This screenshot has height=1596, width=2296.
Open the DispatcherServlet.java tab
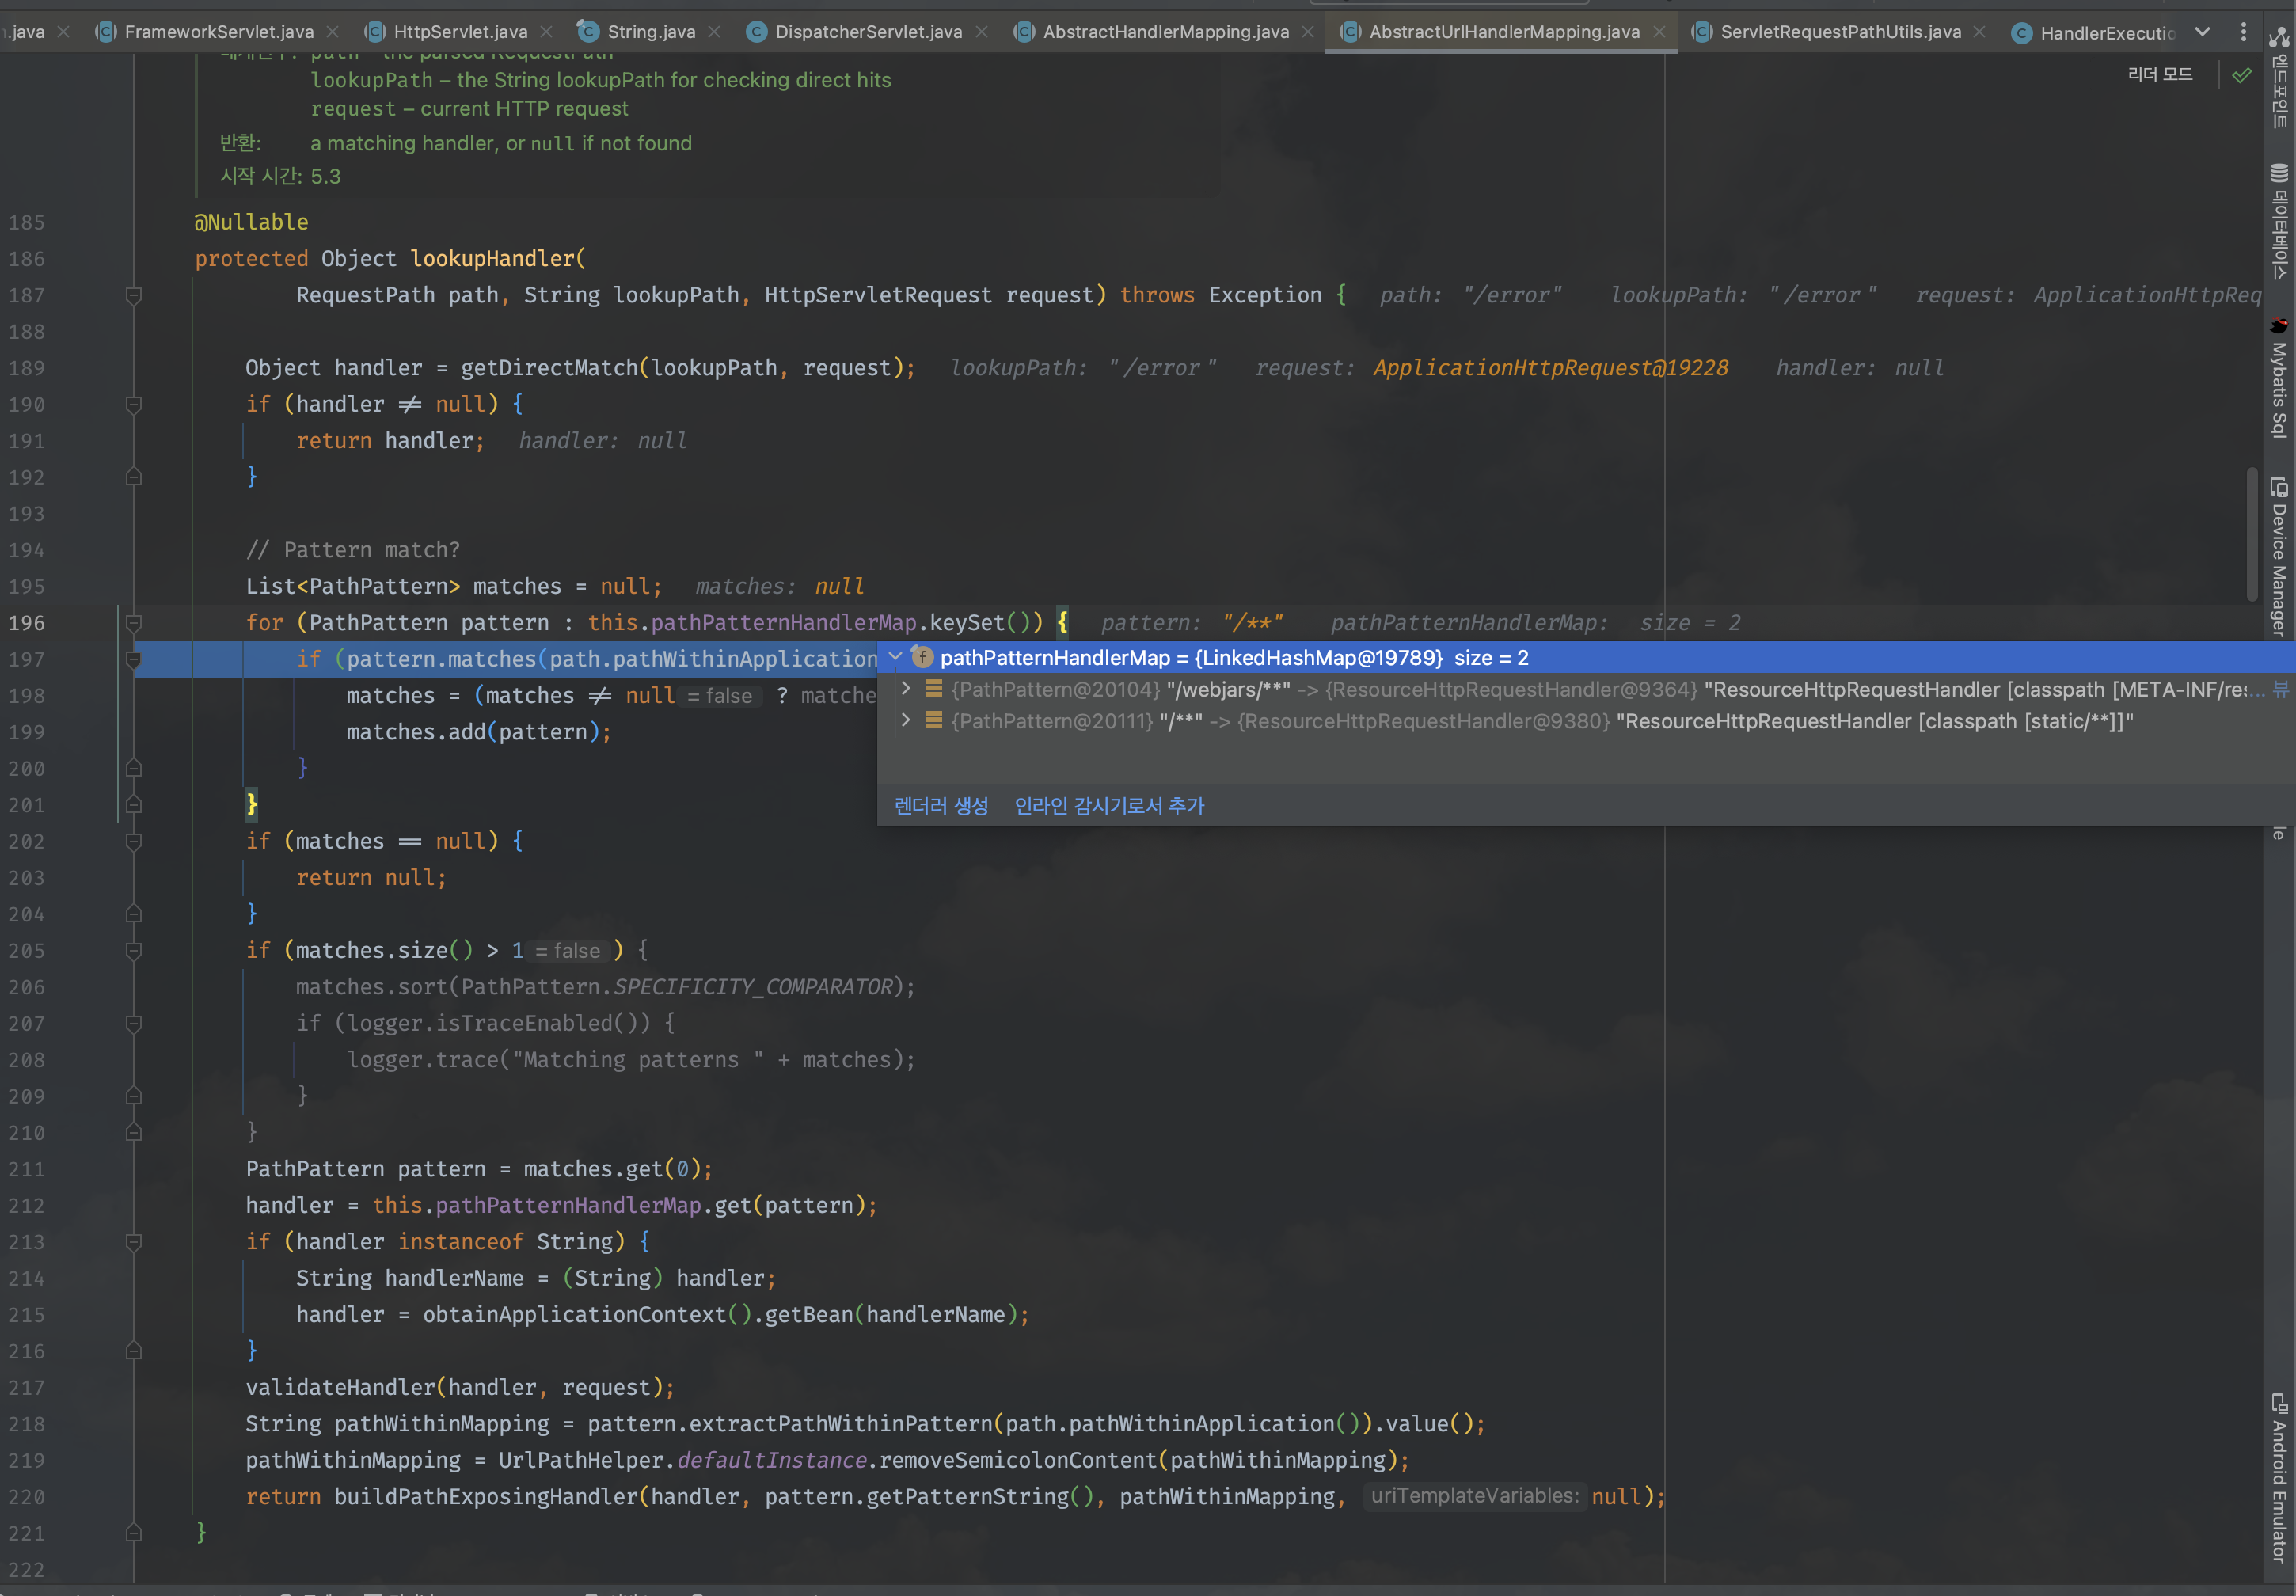pyautogui.click(x=868, y=32)
